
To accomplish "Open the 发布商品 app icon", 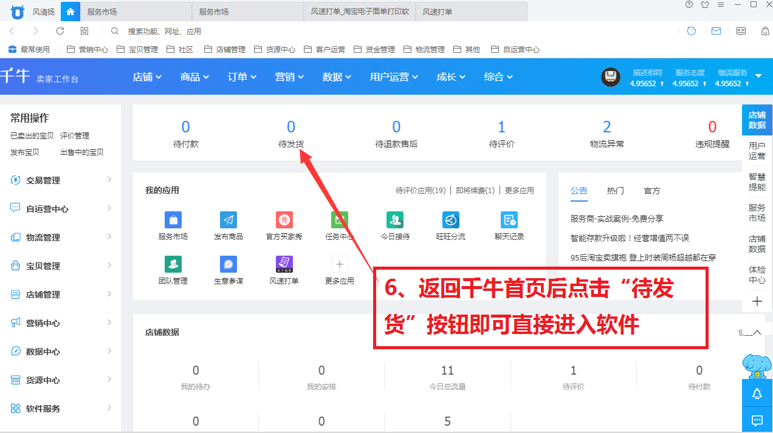I will pyautogui.click(x=228, y=220).
